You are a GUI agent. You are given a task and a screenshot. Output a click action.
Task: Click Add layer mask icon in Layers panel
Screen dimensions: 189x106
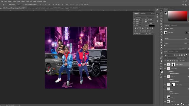tap(178, 105)
